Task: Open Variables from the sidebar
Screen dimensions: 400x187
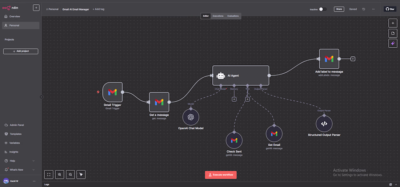Action: [21, 143]
